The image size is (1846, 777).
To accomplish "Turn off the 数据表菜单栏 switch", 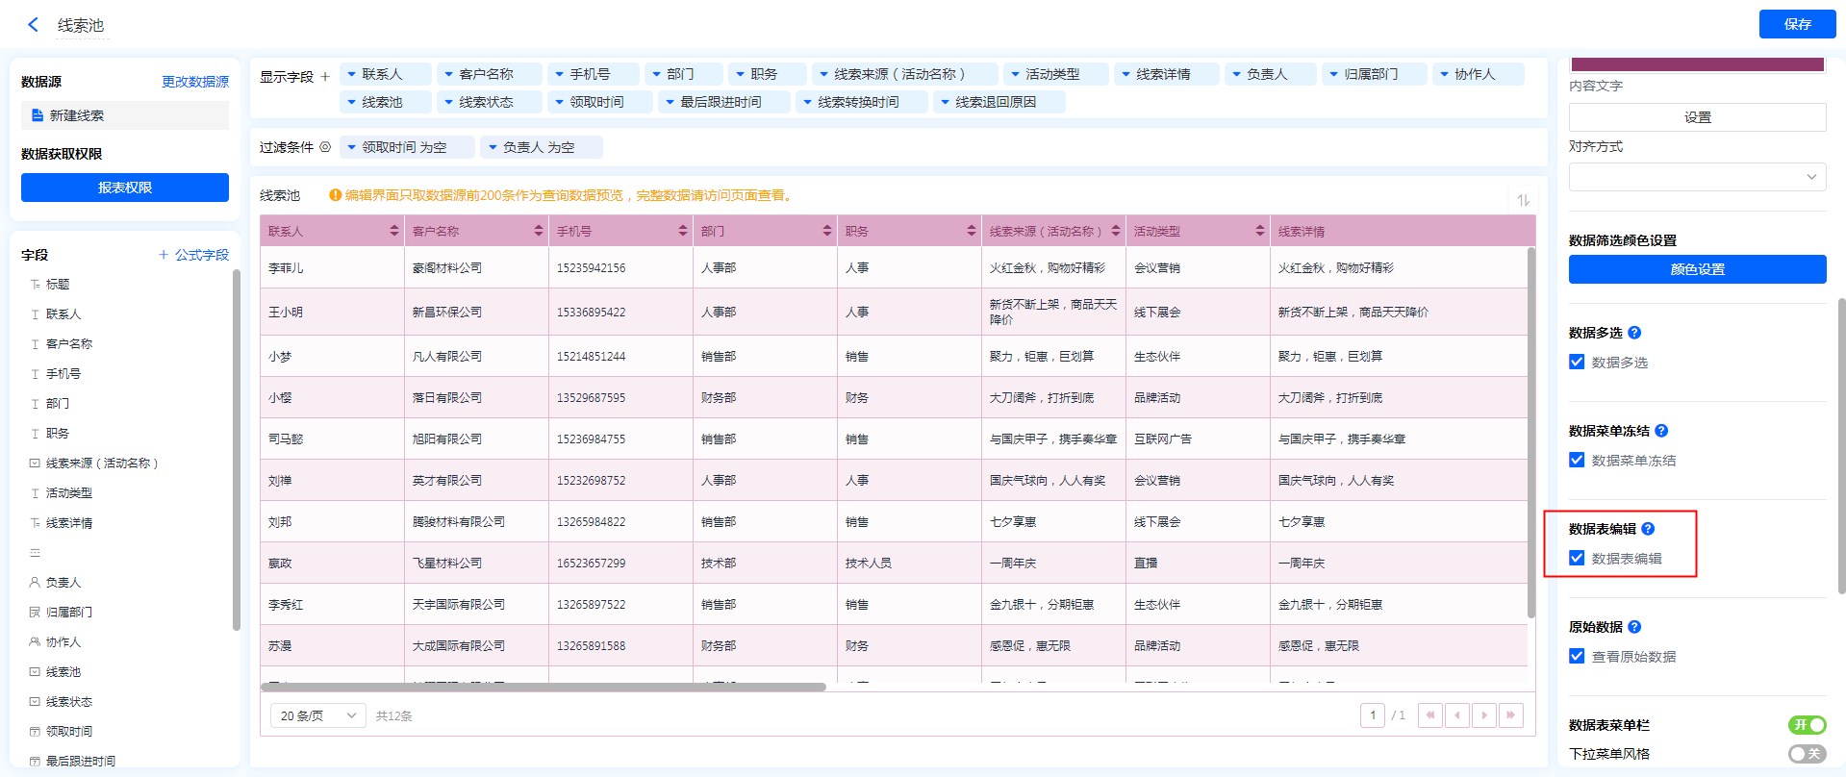I will tap(1807, 725).
